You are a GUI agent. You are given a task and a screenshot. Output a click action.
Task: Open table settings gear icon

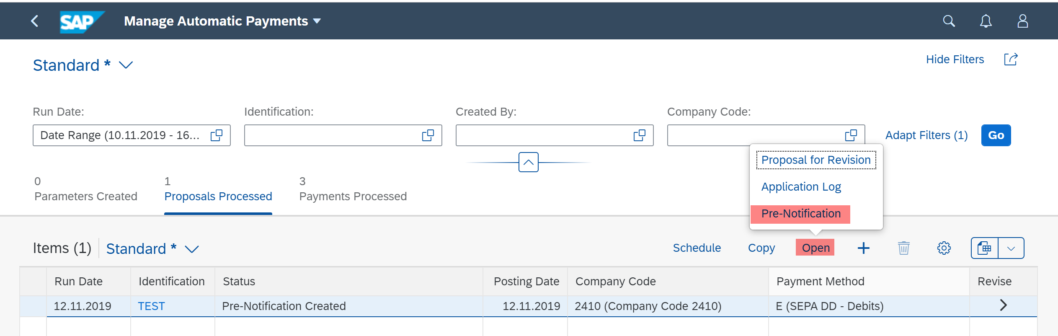tap(944, 248)
